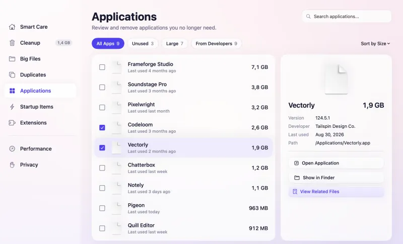Click the Pigeon app icon

[116, 208]
